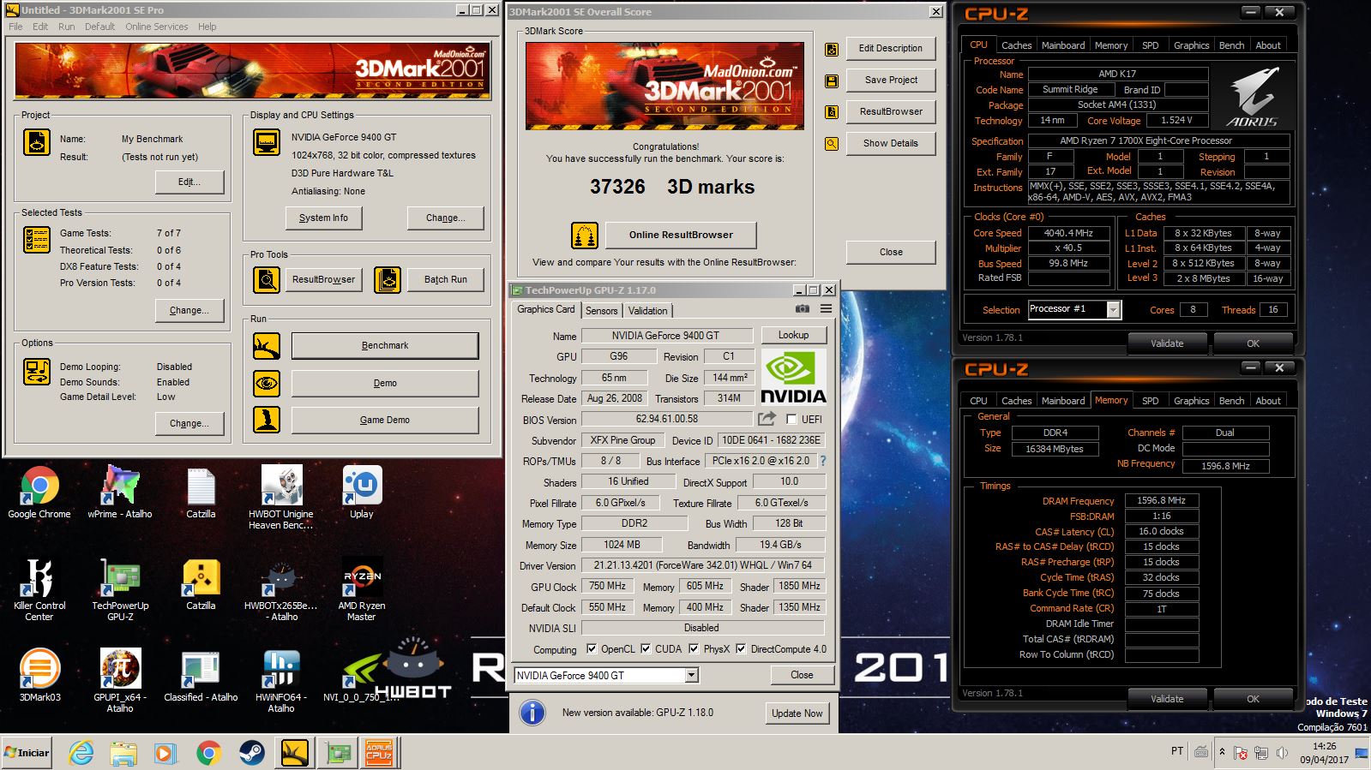This screenshot has width=1371, height=770.
Task: Click the ResultBrowser magnifier icon in Pro Tools
Action: point(267,279)
